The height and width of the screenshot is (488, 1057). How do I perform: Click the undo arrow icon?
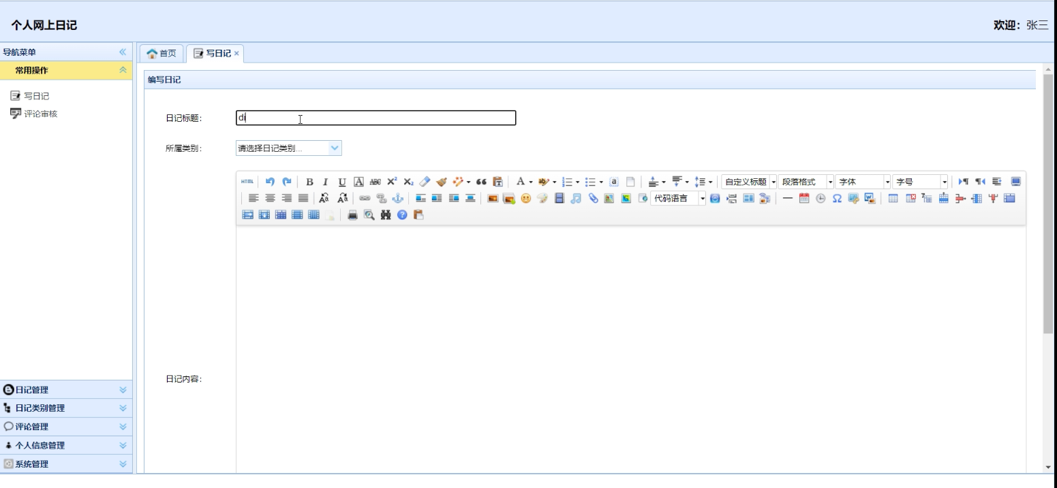(270, 182)
